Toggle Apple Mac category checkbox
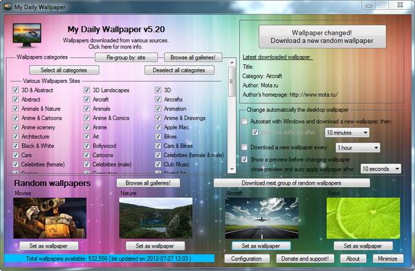Viewport: 415px width, 271px height. tap(158, 127)
